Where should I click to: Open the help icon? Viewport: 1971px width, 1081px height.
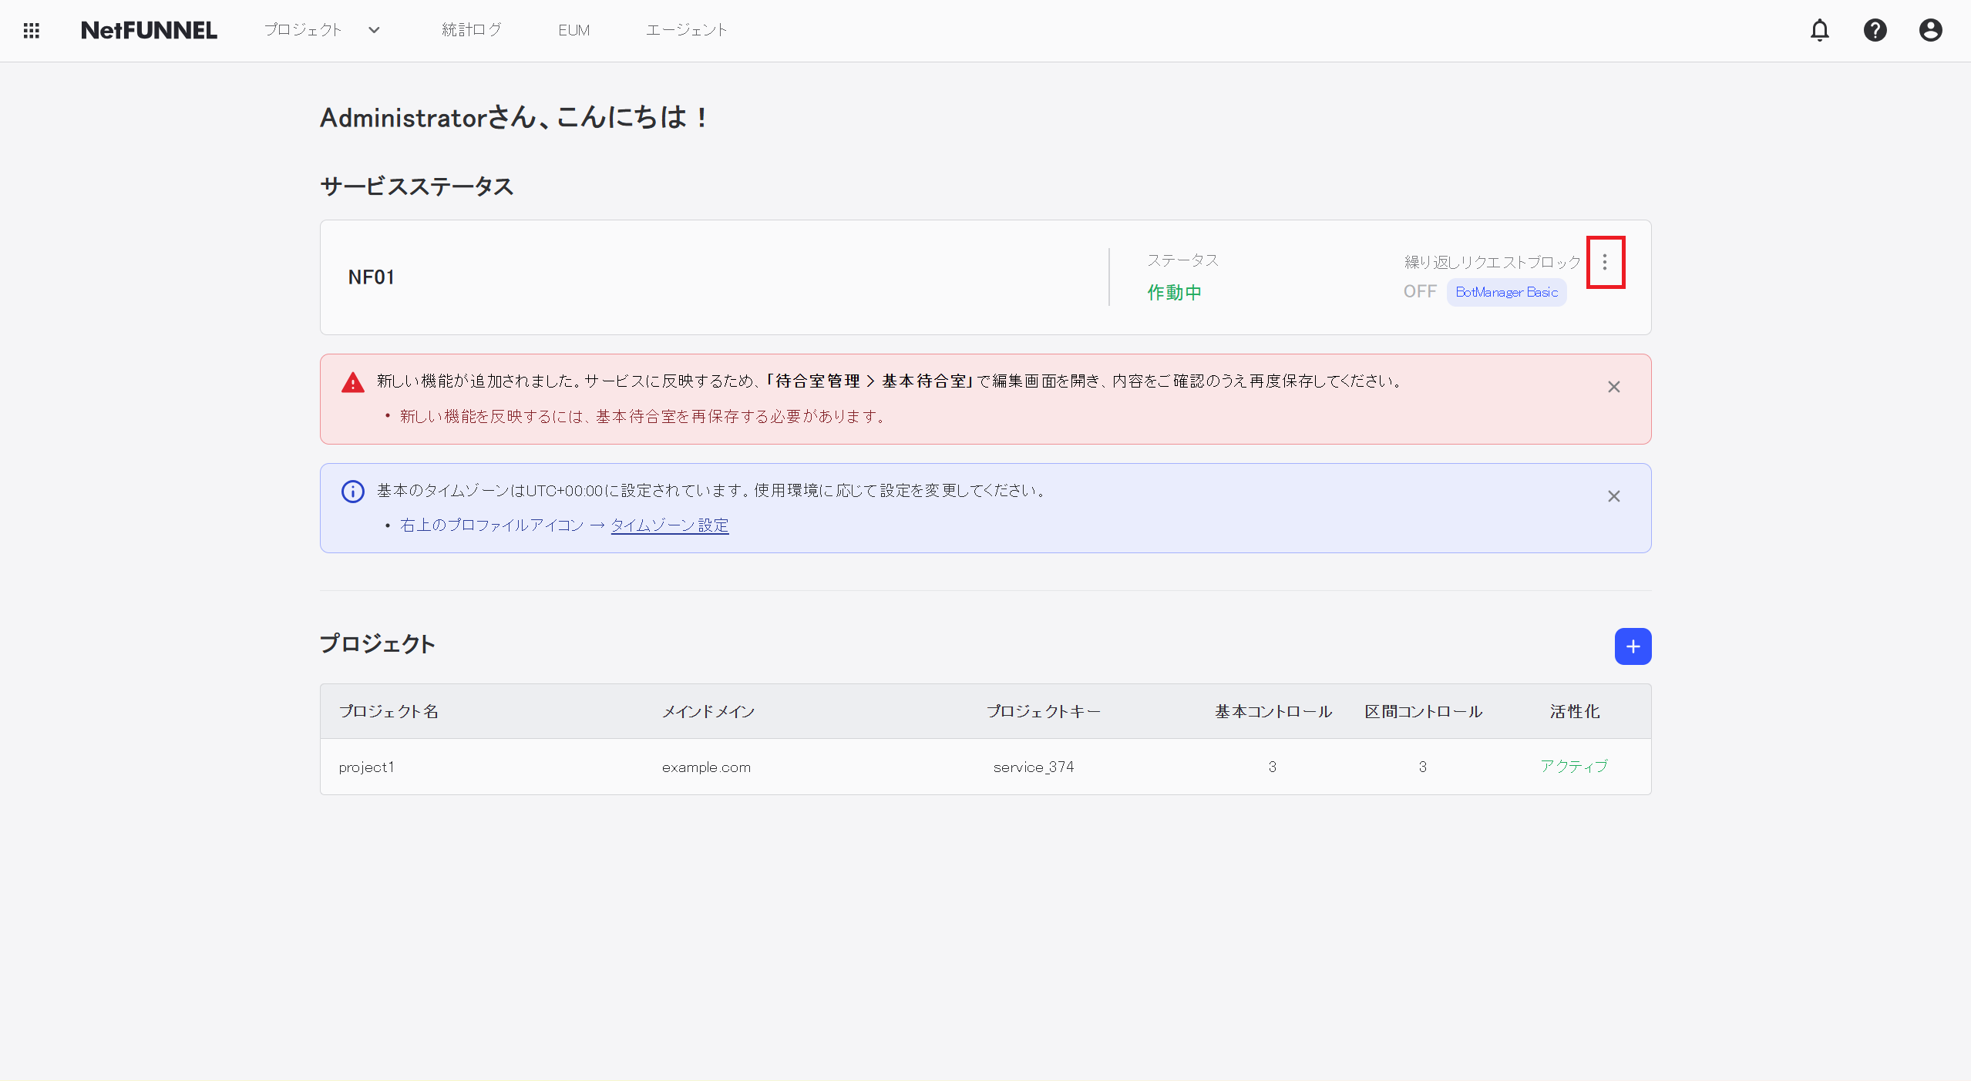[x=1875, y=30]
